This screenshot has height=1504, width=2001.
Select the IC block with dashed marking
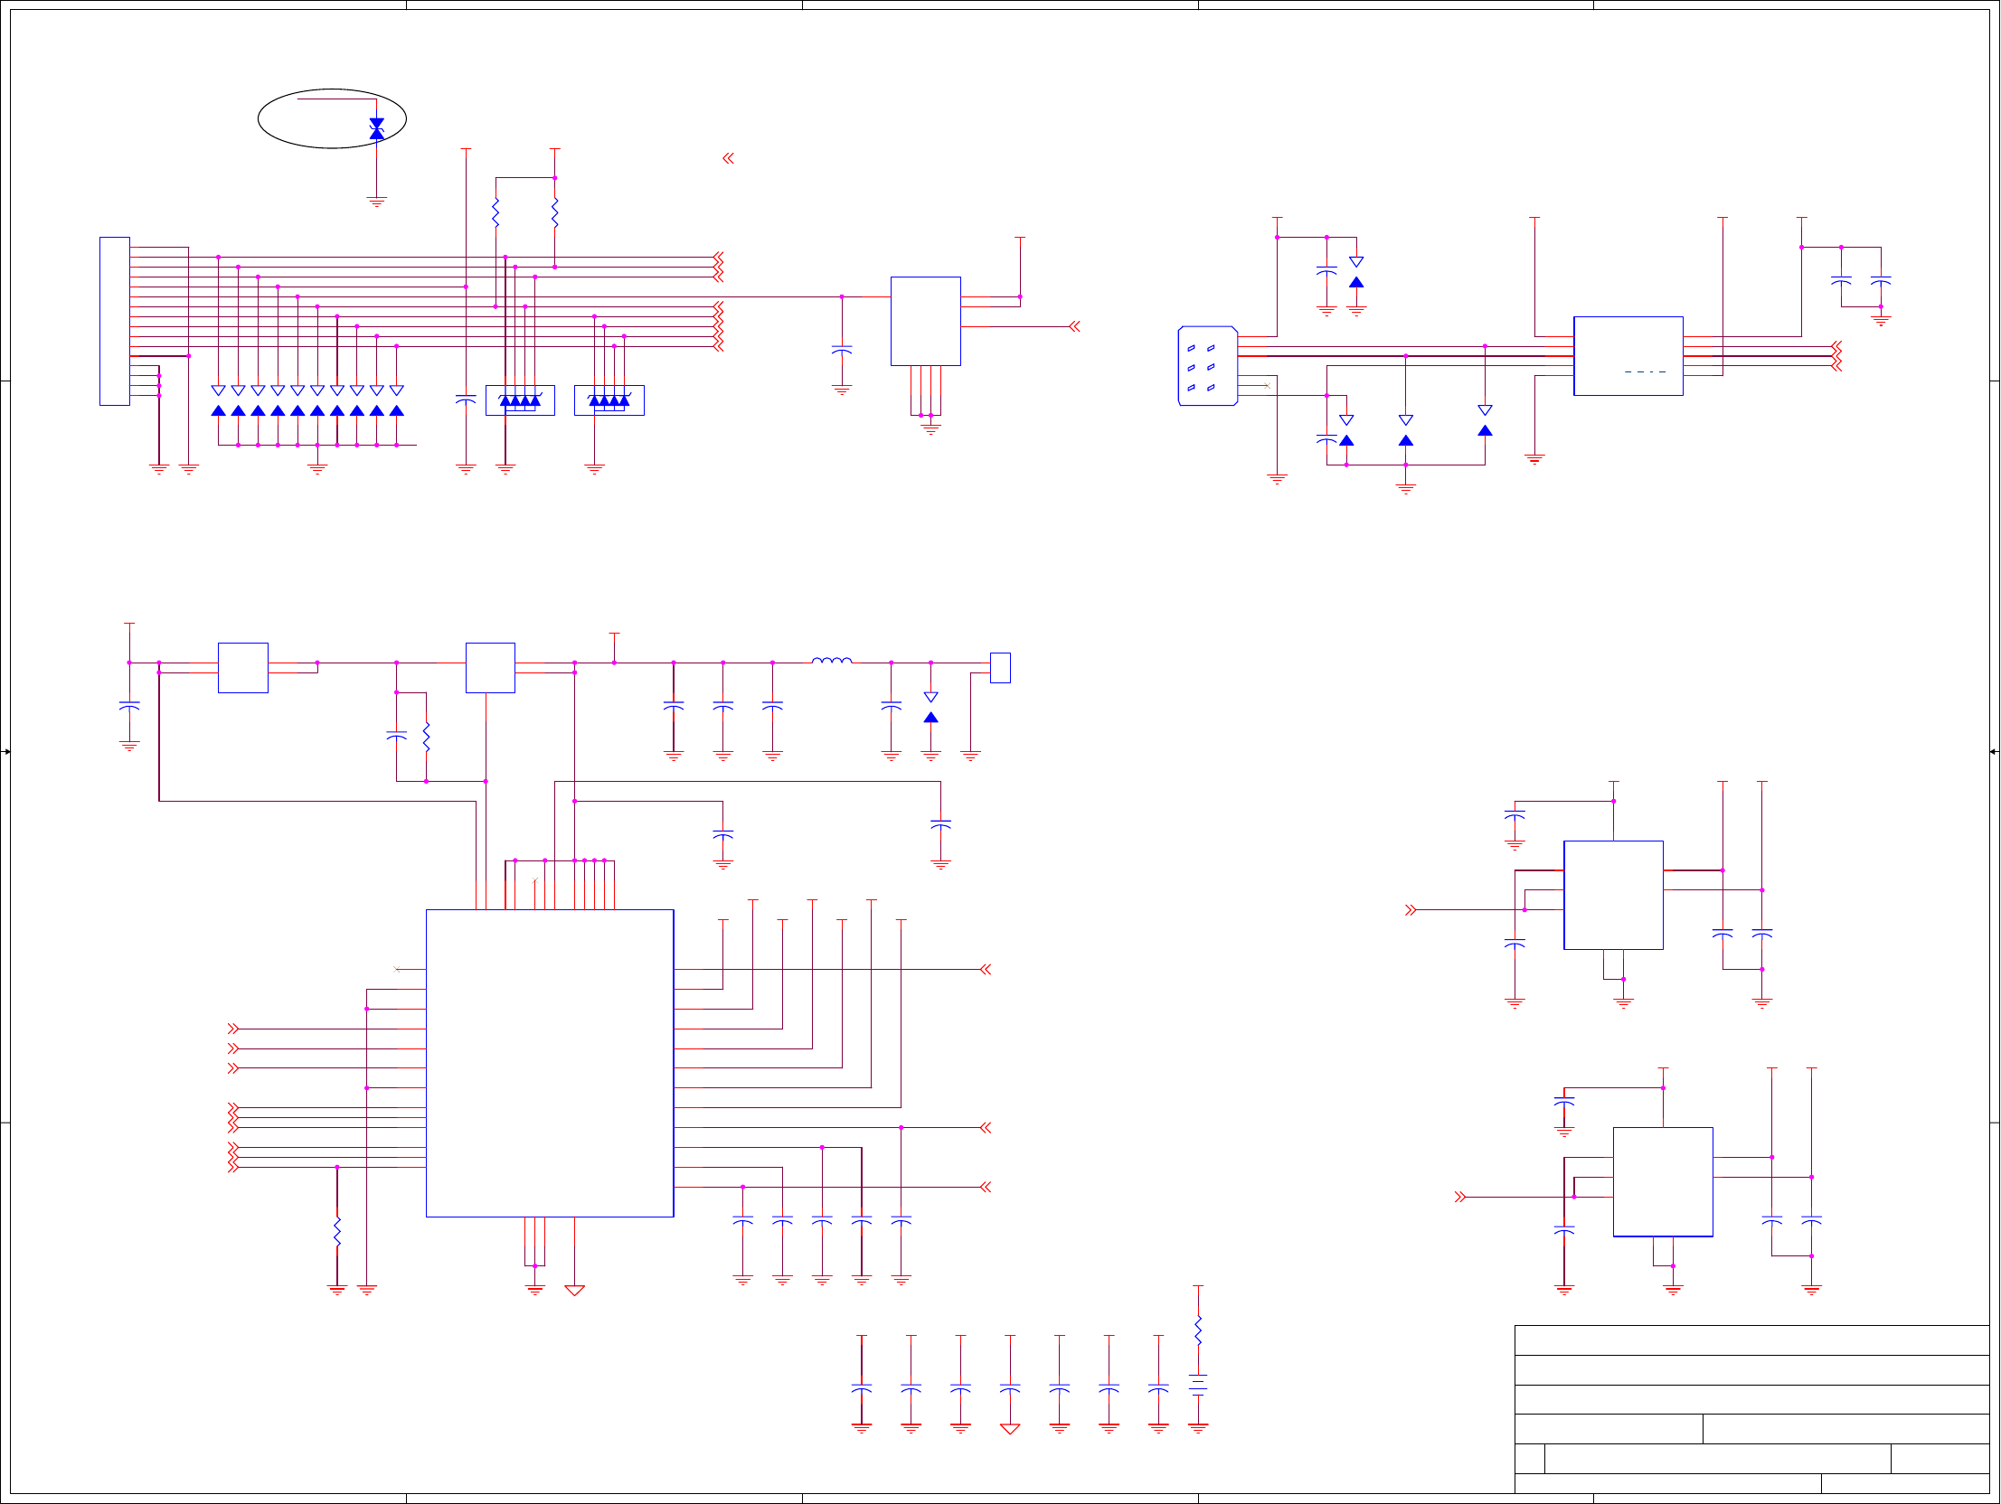(1628, 355)
